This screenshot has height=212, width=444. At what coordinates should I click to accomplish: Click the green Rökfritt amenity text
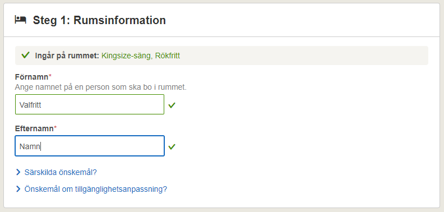[168, 56]
